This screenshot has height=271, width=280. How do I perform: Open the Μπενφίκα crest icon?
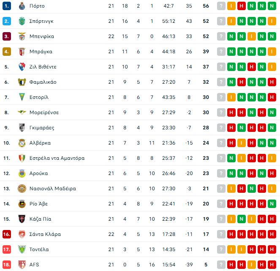[22, 36]
